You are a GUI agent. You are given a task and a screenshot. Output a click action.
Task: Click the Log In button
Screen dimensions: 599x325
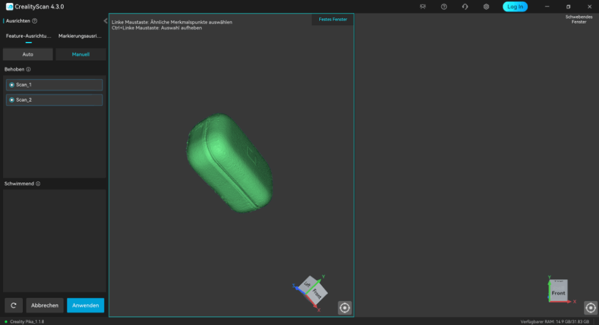(515, 7)
